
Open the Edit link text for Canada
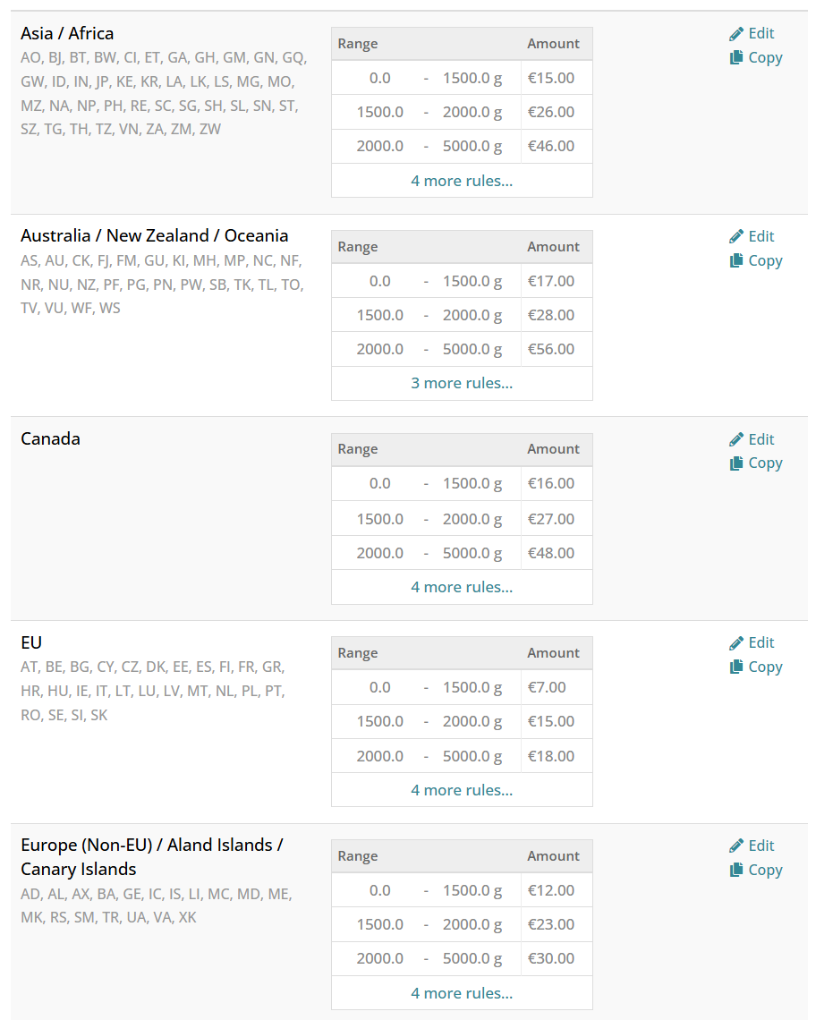[x=761, y=439]
